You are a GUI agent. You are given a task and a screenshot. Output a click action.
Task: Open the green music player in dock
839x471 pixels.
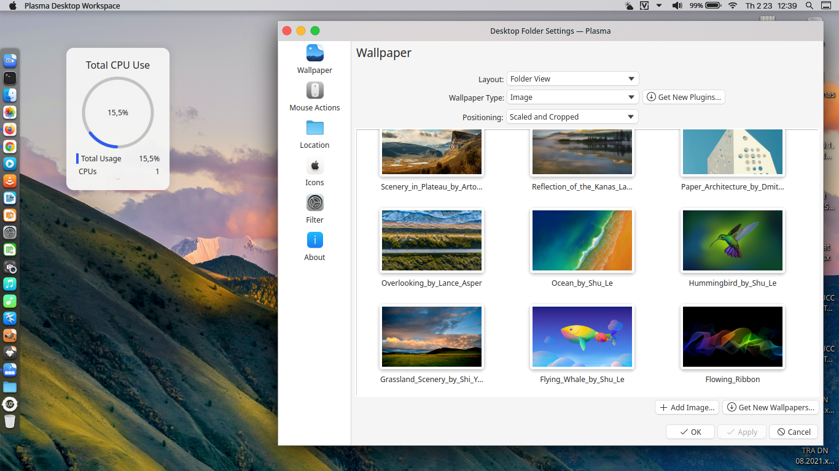coord(10,301)
